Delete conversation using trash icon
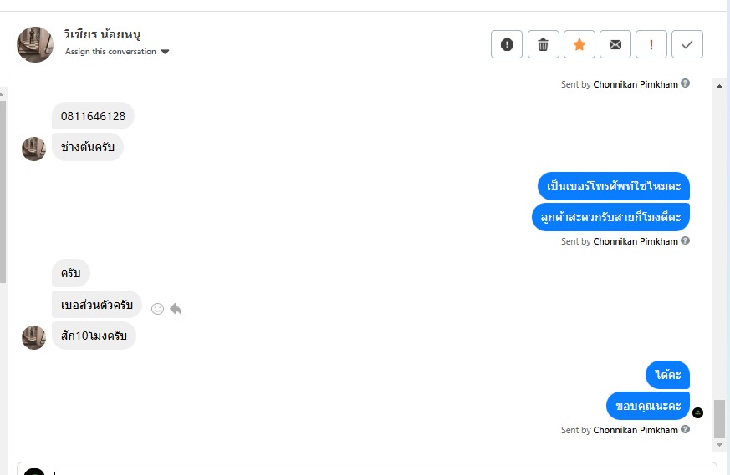Viewport: 730px width, 475px height. click(543, 45)
